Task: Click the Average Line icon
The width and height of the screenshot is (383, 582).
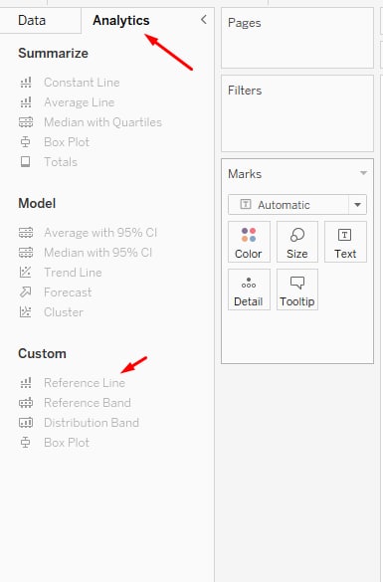Action: coord(26,102)
